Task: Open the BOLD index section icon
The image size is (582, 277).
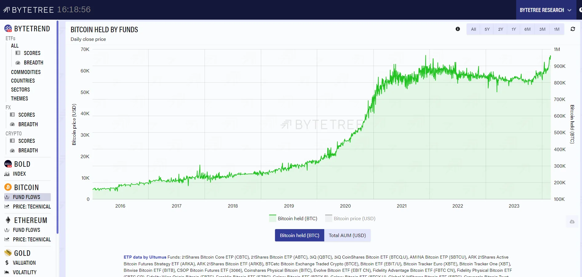Action: [x=8, y=164]
